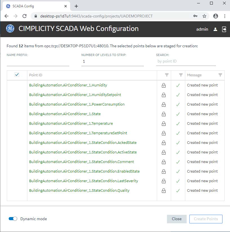Click the lock icon in StateCondition.Quality row
This screenshot has width=230, height=232.
tap(164, 191)
